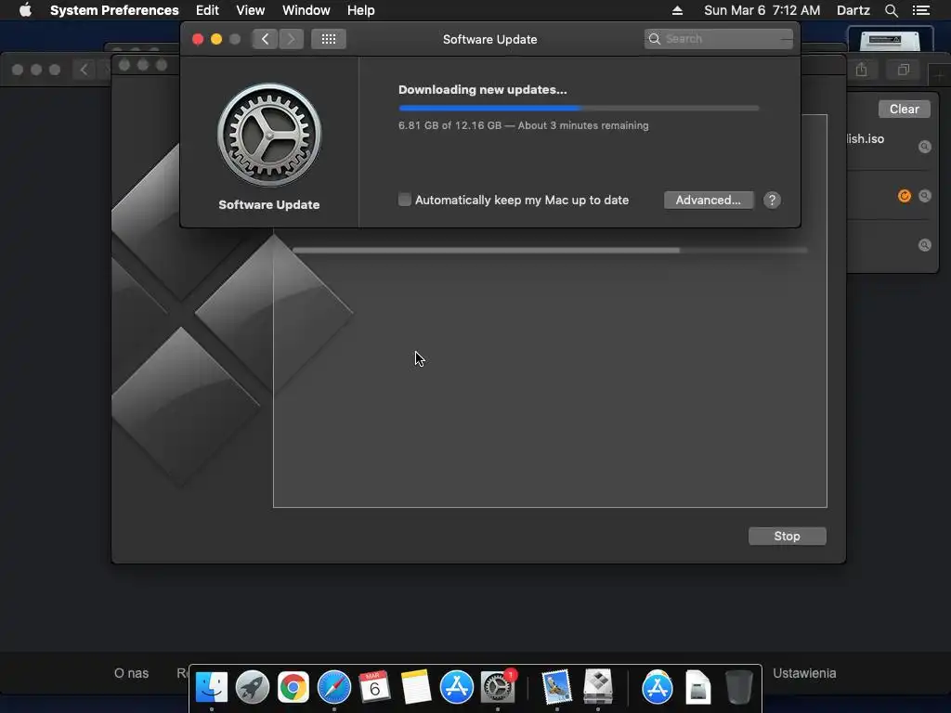Screen dimensions: 951x713
Task: Click the update download progress bar
Action: (x=579, y=108)
